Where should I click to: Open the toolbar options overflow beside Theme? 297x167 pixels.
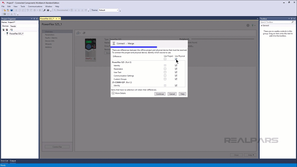pos(120,11)
